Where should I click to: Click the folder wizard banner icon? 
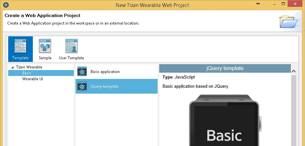point(289,22)
